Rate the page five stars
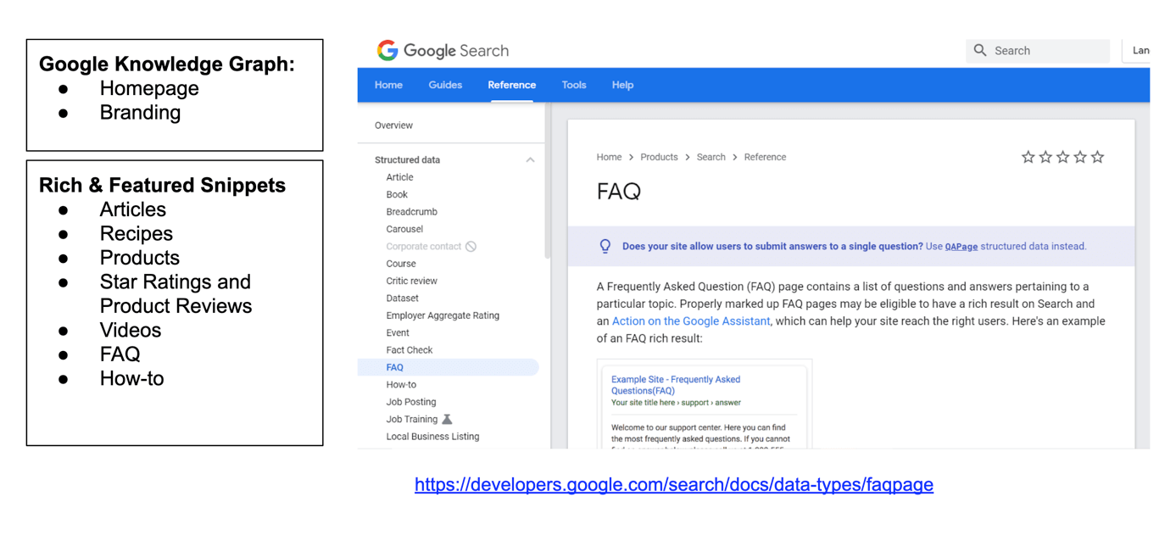The width and height of the screenshot is (1176, 541). pos(1097,157)
